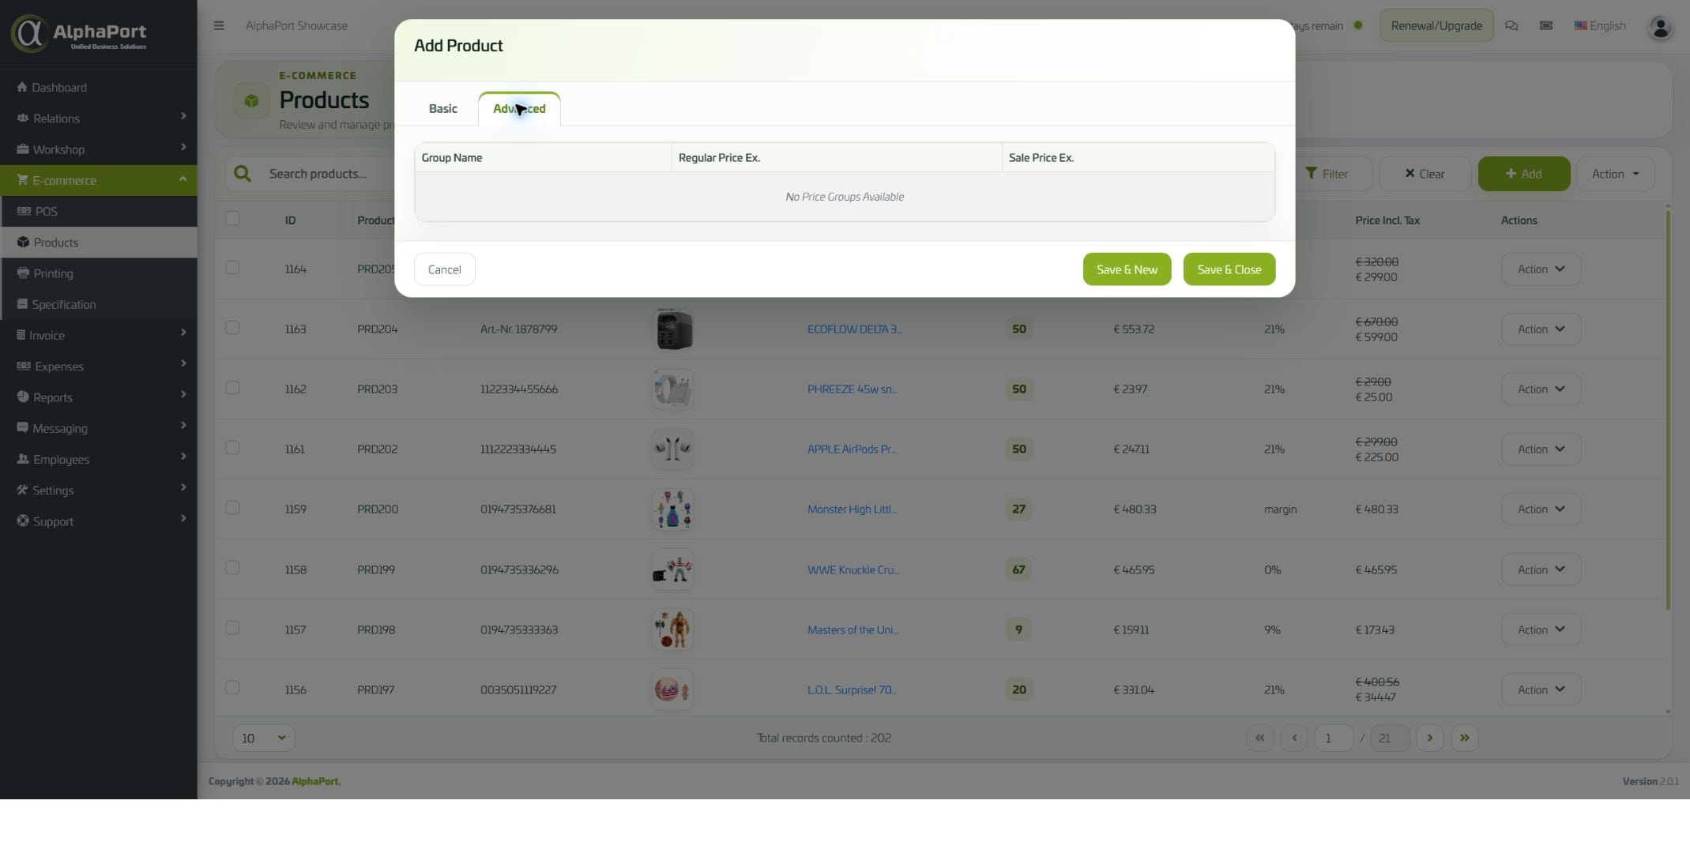The height and width of the screenshot is (853, 1690).
Task: Open Printing in the sidebar
Action: tap(99, 273)
